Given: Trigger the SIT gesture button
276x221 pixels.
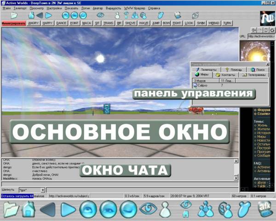Looking at the screenshot, I should point(97,23).
